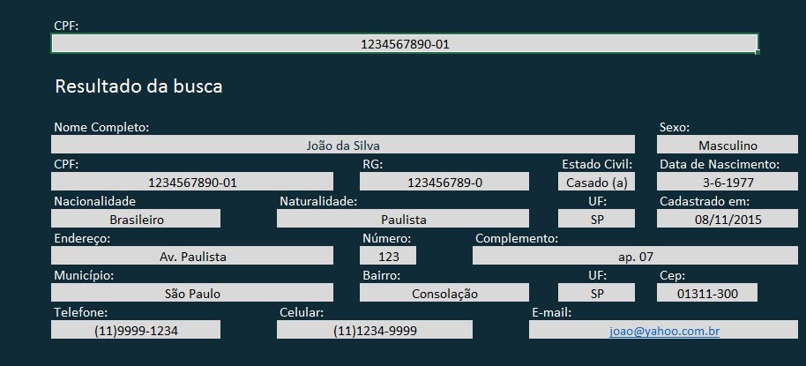Select the Nacionalidade field Brasileiro
806x366 pixels.
pyautogui.click(x=136, y=219)
